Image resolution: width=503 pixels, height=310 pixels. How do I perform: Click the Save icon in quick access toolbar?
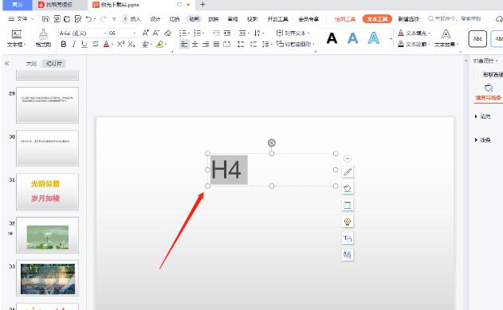45,19
